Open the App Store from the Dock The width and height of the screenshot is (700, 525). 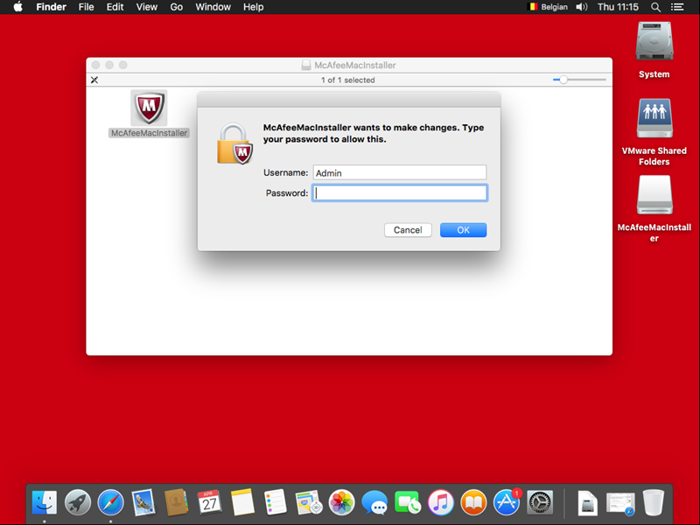pyautogui.click(x=507, y=502)
